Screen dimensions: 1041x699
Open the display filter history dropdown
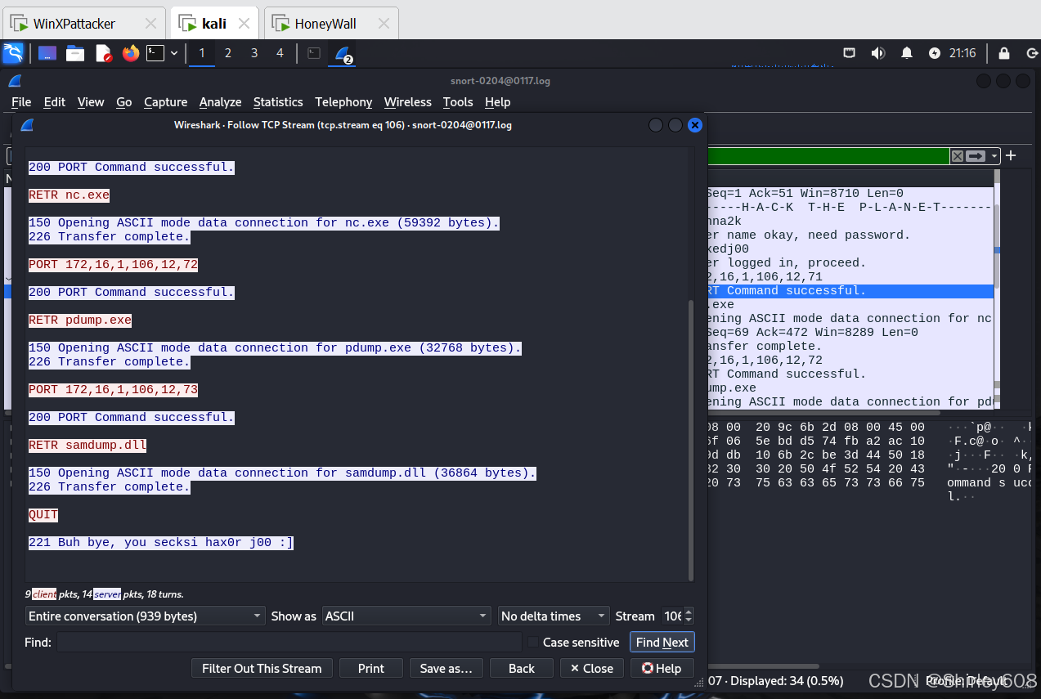point(994,156)
